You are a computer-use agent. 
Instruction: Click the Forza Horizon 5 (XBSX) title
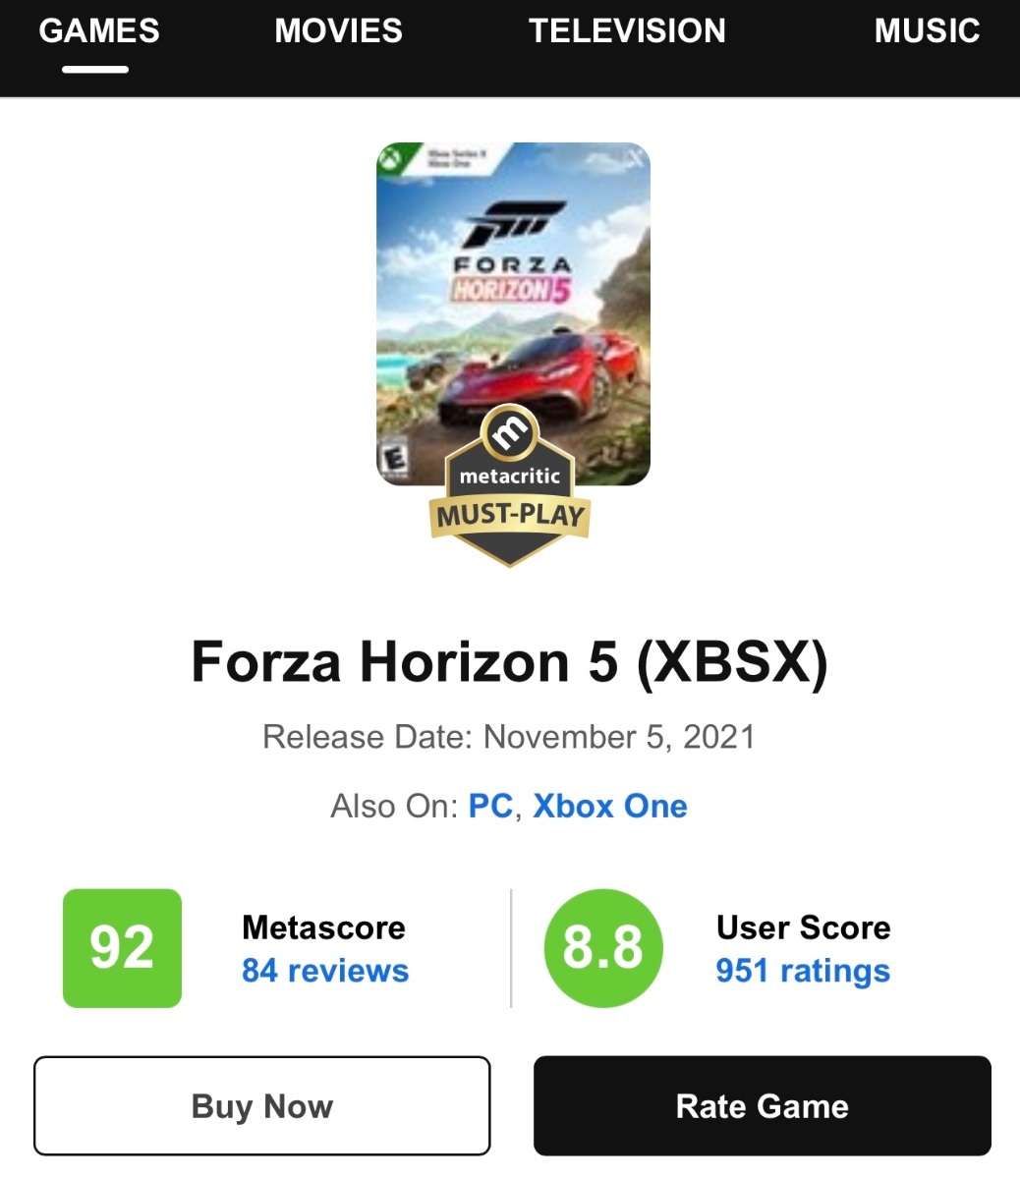(510, 661)
